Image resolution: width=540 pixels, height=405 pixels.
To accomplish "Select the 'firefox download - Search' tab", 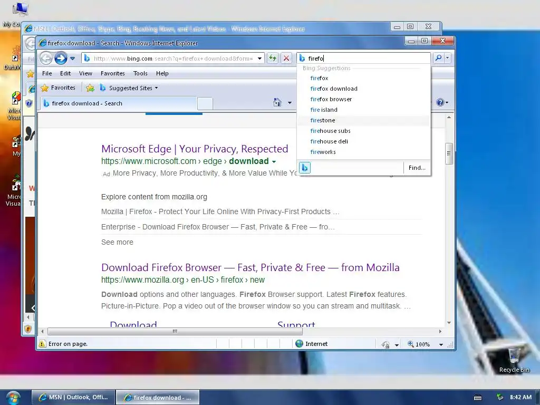I will point(119,103).
